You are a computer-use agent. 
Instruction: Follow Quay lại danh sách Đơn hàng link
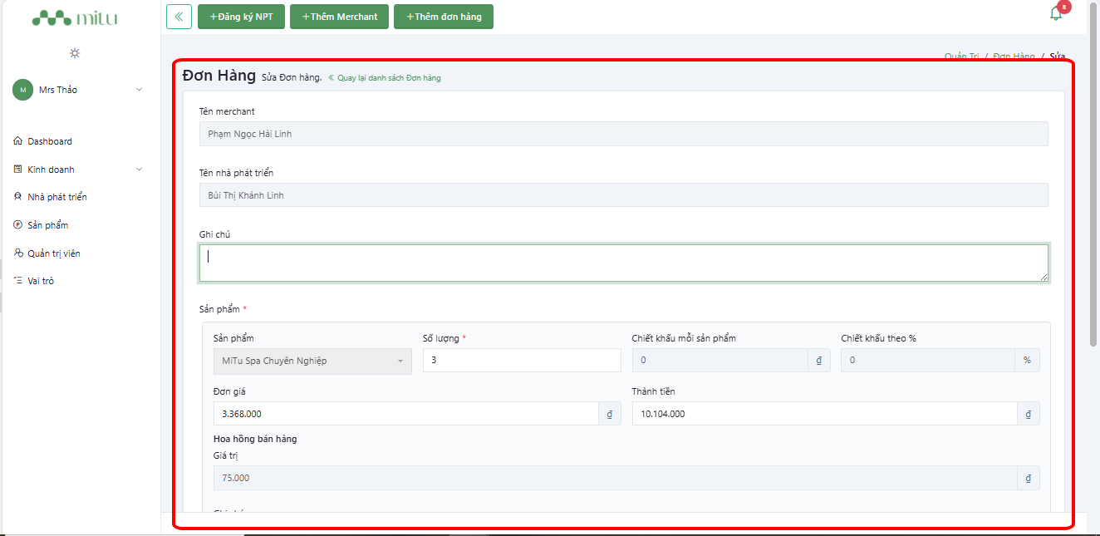[x=385, y=78]
